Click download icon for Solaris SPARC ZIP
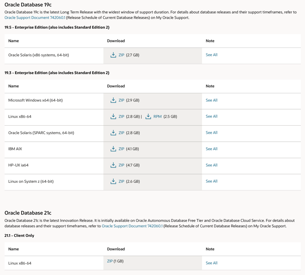 pyautogui.click(x=113, y=133)
